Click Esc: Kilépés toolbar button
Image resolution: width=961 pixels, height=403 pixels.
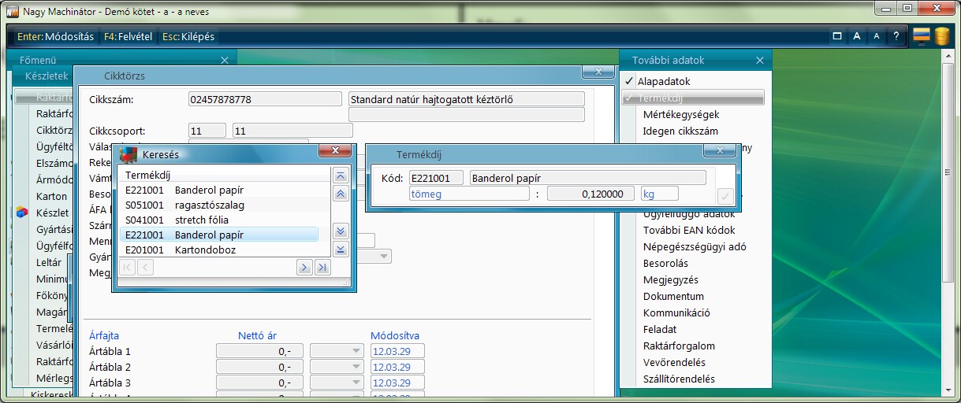tap(188, 36)
